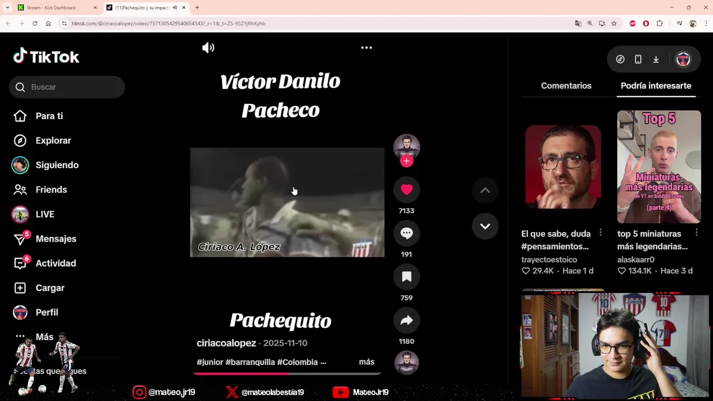This screenshot has width=713, height=401.
Task: Reload the page
Action: pyautogui.click(x=35, y=23)
